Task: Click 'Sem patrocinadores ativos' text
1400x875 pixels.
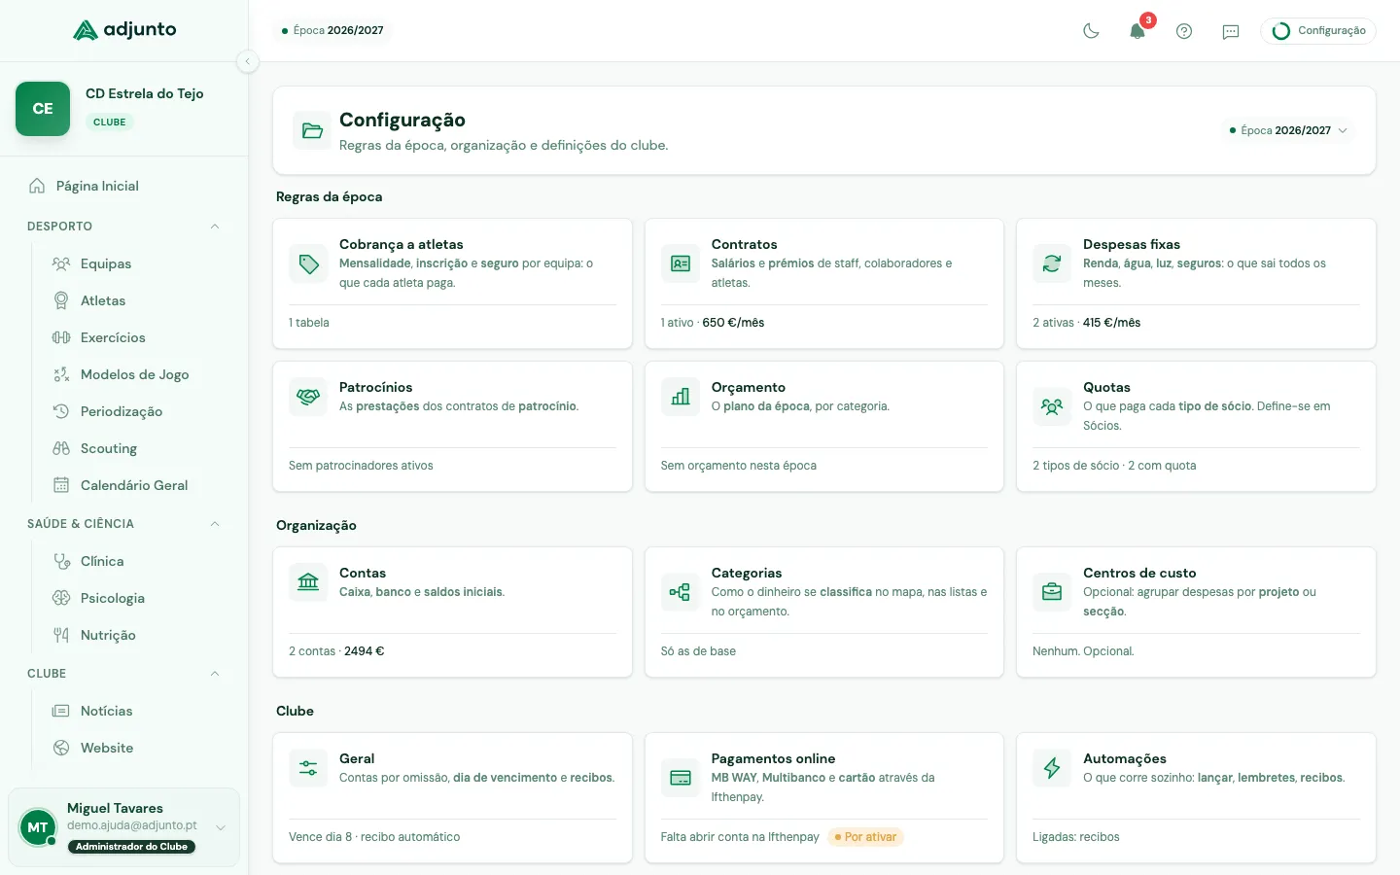Action: coord(361,466)
